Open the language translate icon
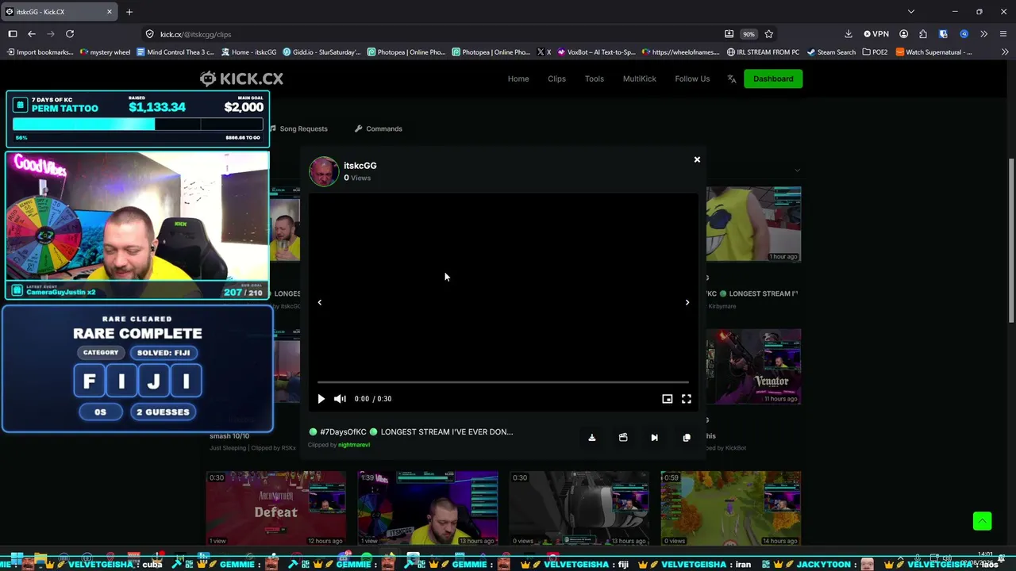The height and width of the screenshot is (571, 1016). click(x=732, y=79)
